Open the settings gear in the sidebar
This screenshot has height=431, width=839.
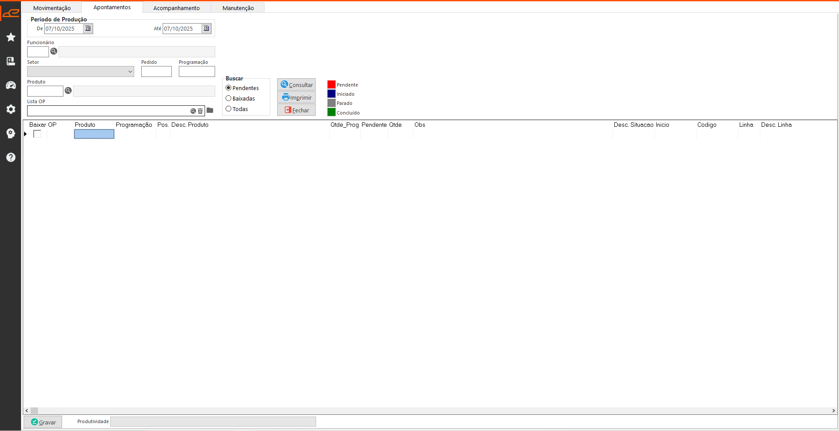tap(11, 109)
